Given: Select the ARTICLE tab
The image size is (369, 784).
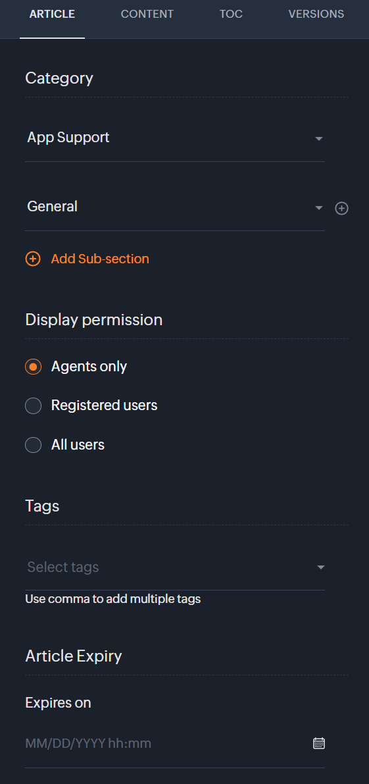Looking at the screenshot, I should [x=52, y=14].
